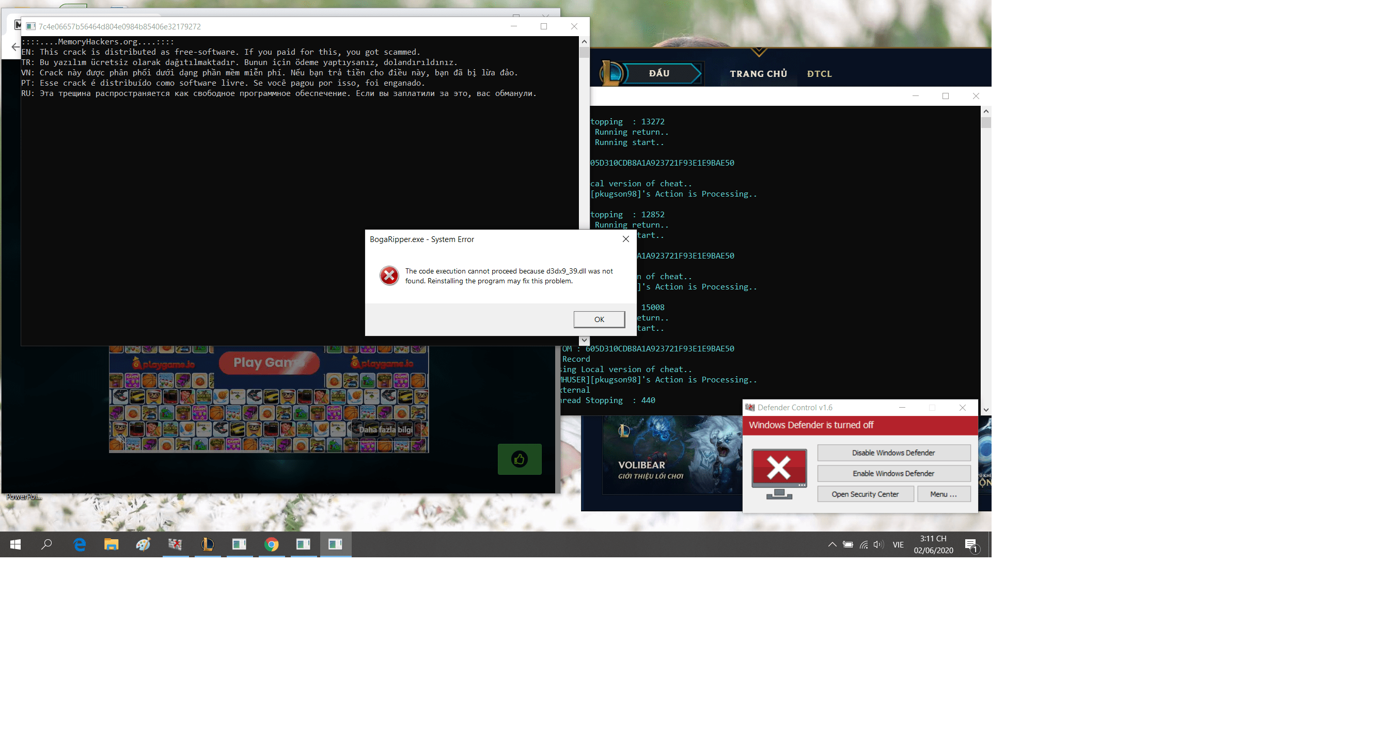Minimize the right console window
This screenshot has height=740, width=1382.
(x=915, y=96)
